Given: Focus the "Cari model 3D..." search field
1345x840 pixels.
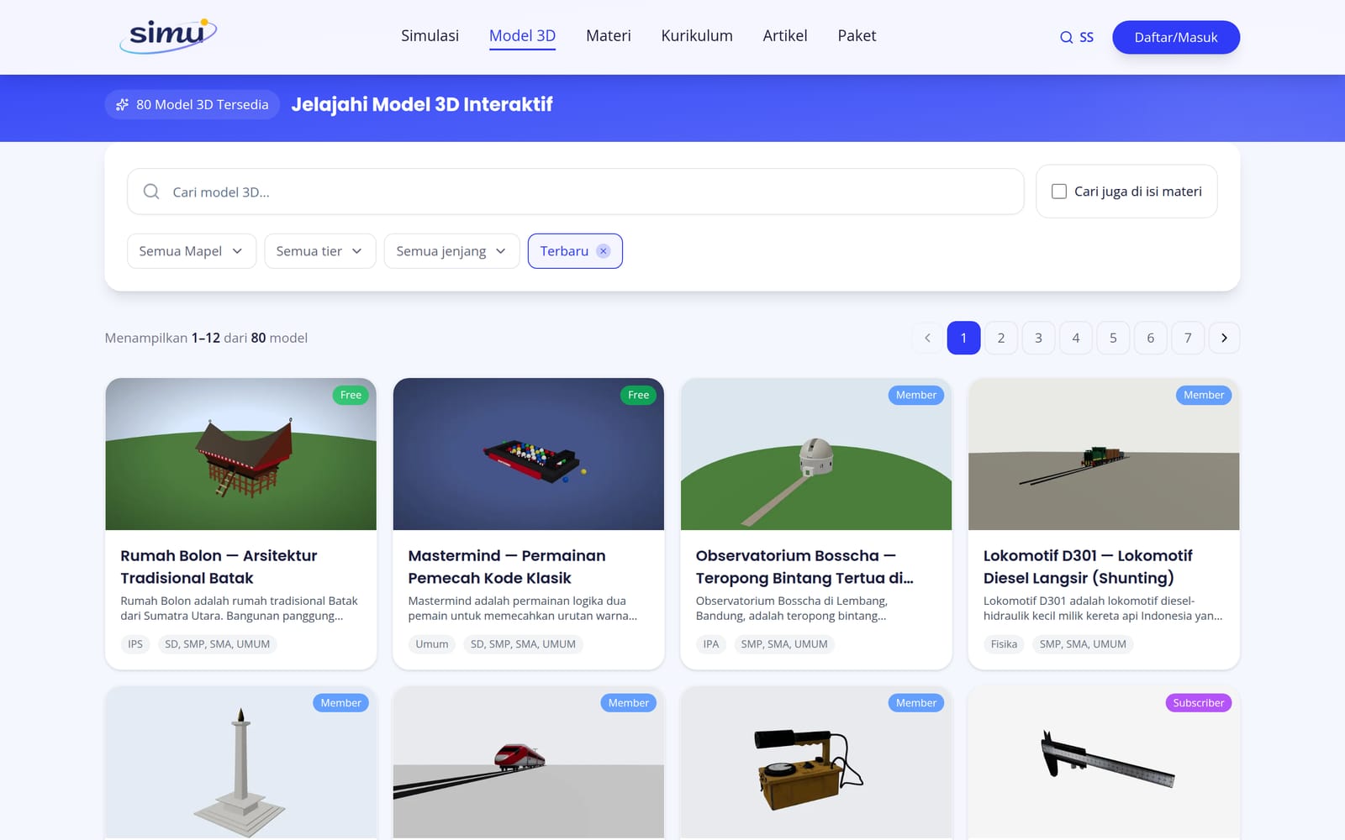Looking at the screenshot, I should 575,192.
